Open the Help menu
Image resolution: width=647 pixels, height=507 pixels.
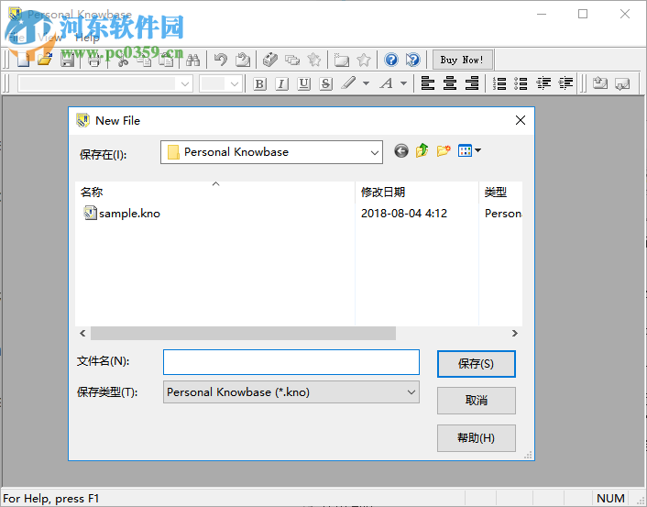pyautogui.click(x=87, y=38)
